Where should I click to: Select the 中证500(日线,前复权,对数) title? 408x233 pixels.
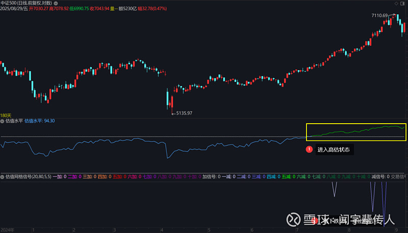[27, 3]
